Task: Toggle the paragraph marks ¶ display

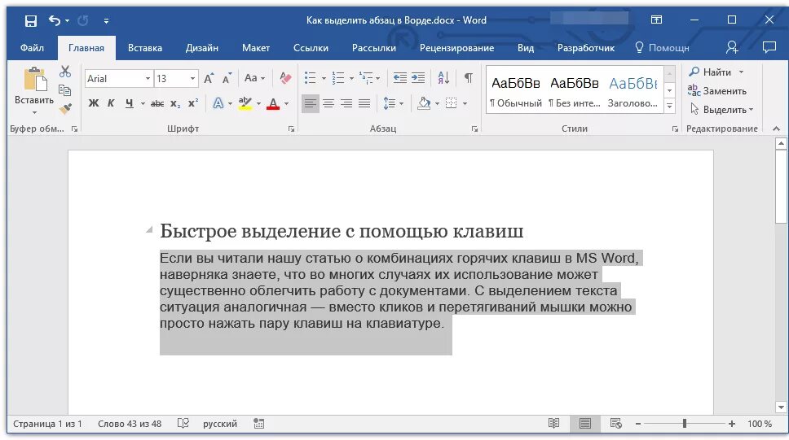Action: (469, 78)
